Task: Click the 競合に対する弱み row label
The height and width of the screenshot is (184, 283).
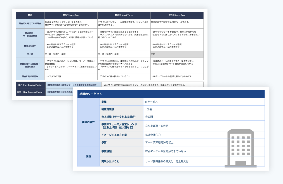Action: (x=30, y=76)
